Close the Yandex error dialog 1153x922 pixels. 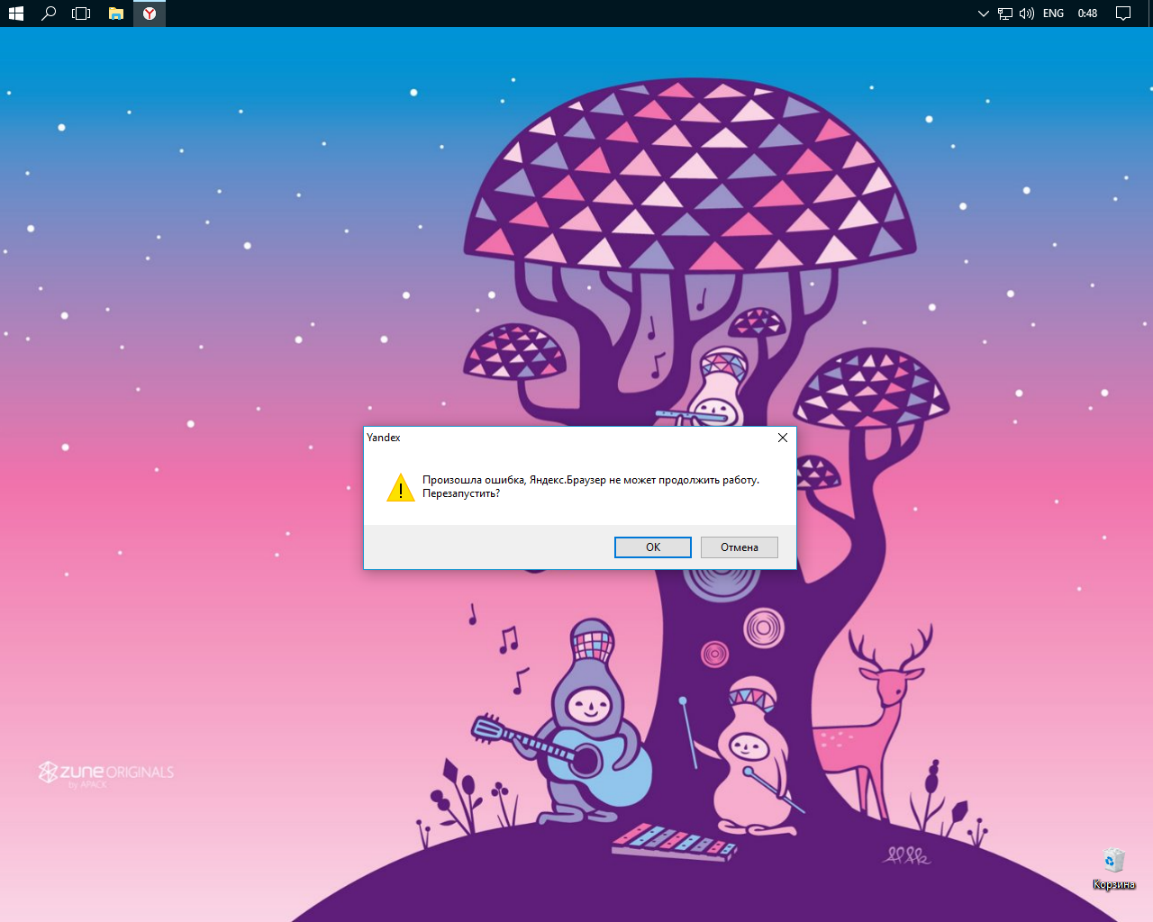(x=782, y=438)
